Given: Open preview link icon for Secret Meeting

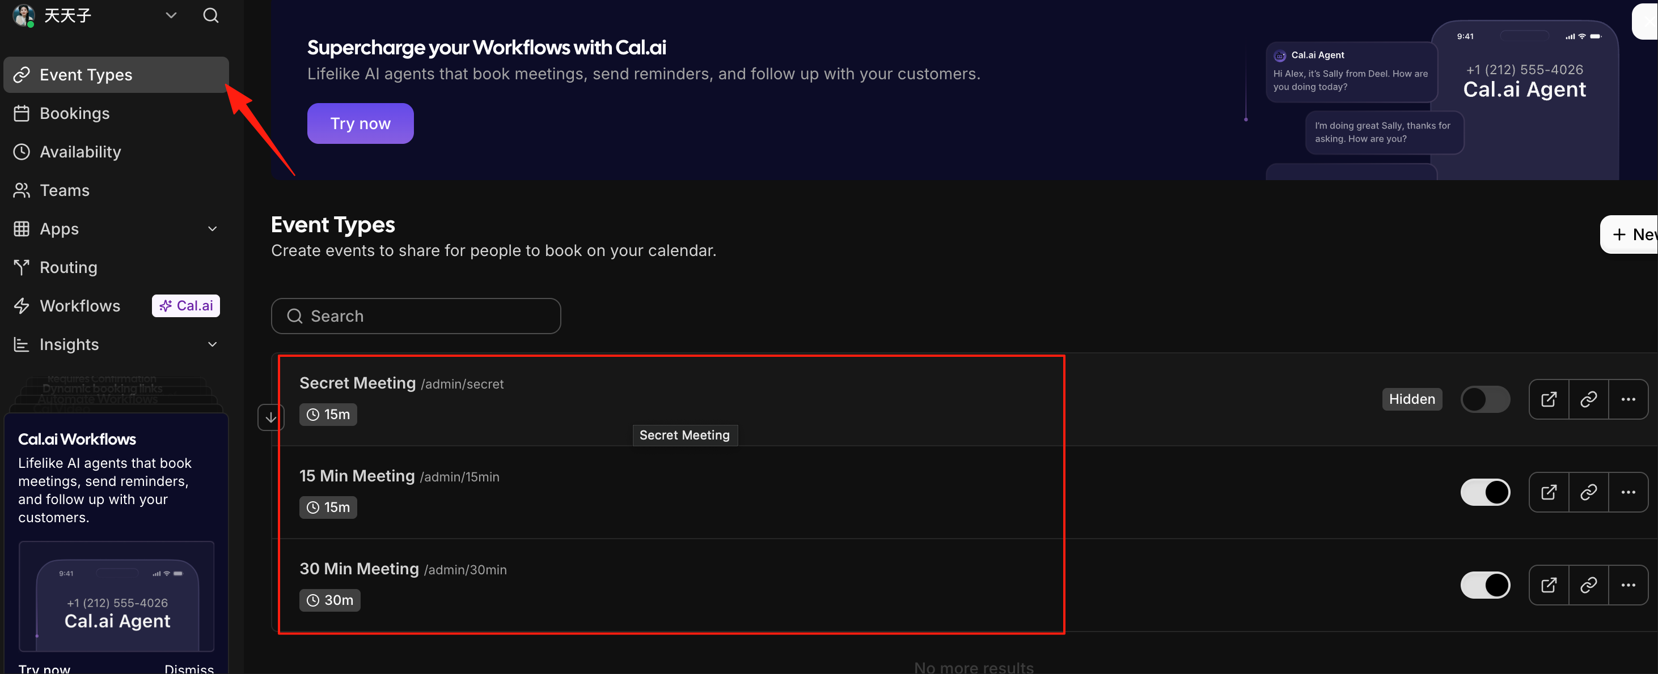Looking at the screenshot, I should pos(1549,399).
